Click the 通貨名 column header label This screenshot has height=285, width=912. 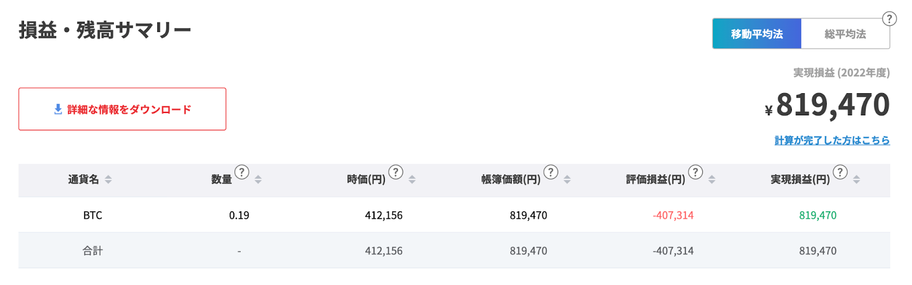tap(83, 179)
